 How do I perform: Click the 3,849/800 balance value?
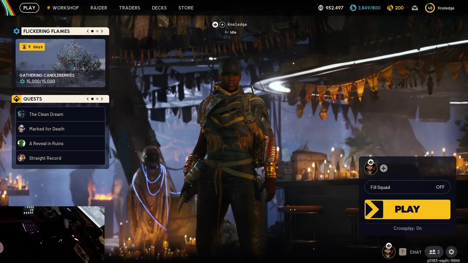(369, 8)
